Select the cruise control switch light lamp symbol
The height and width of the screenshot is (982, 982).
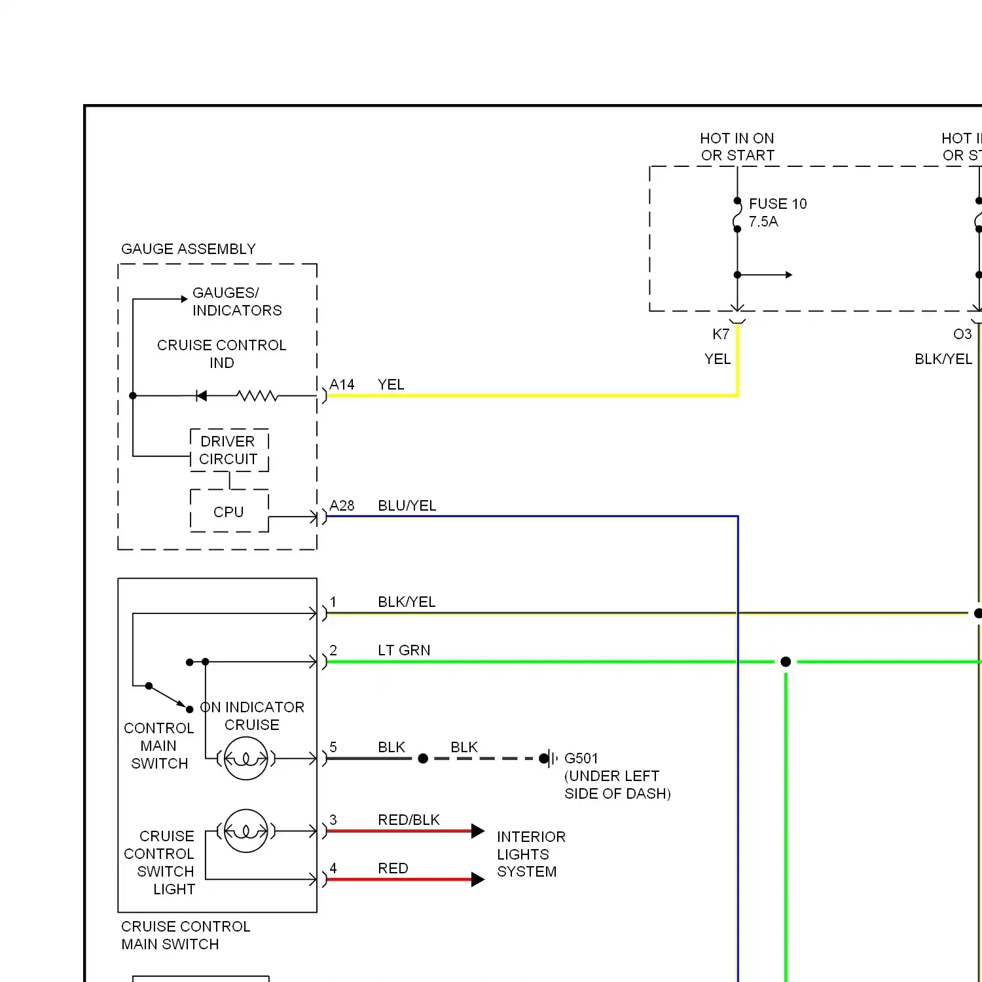coord(245,831)
